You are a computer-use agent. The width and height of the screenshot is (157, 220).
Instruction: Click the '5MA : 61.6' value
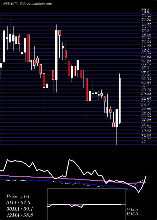point(18,203)
